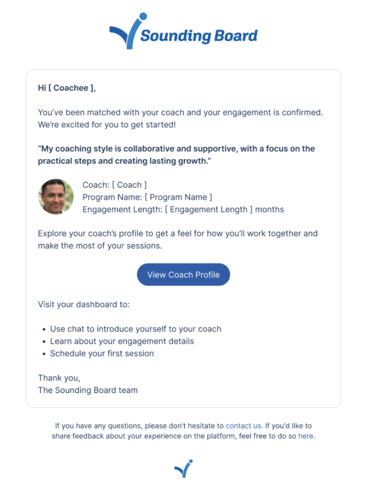
Task: Click the "Schedule your first session" bullet
Action: tap(102, 354)
